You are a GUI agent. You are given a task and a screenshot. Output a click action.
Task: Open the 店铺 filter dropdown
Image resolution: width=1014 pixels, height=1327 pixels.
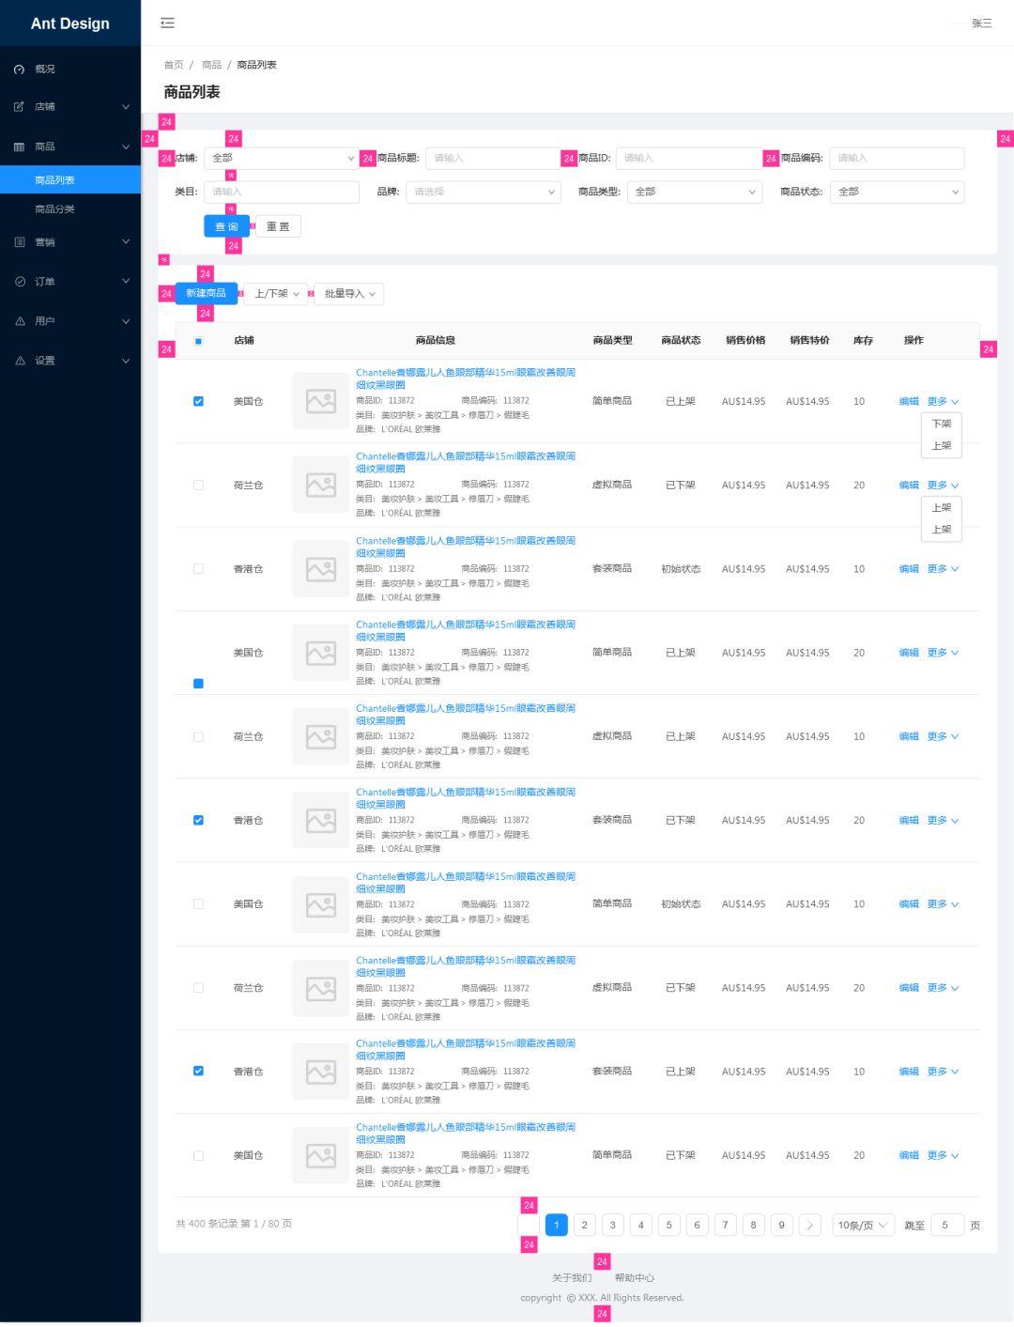point(282,159)
